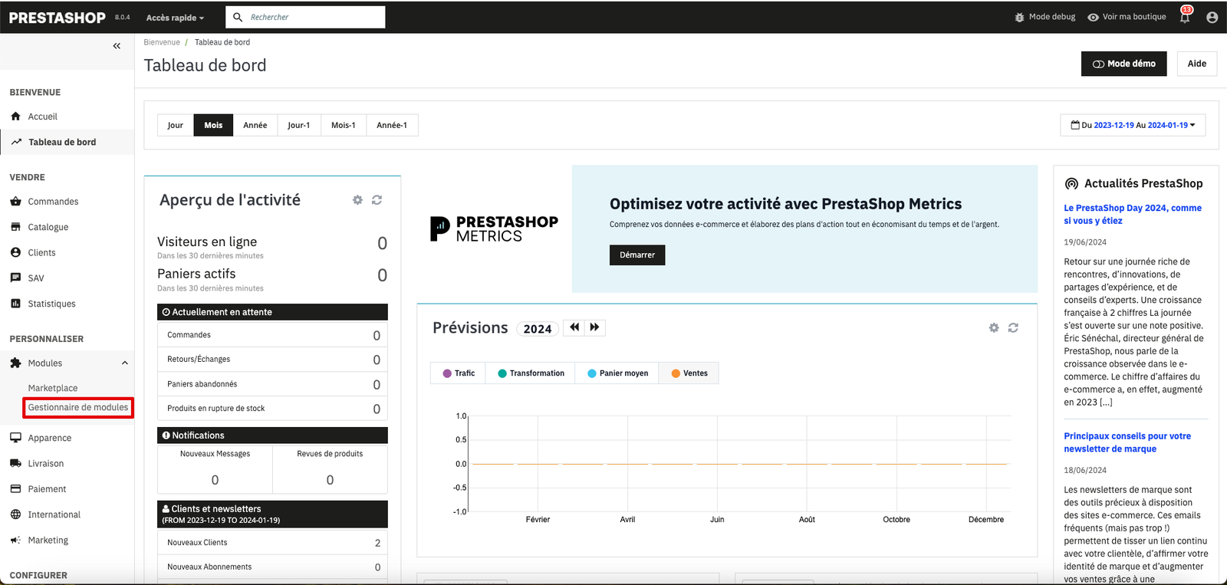Click the Mode debug bug icon
Viewport: 1227px width, 585px height.
1019,17
